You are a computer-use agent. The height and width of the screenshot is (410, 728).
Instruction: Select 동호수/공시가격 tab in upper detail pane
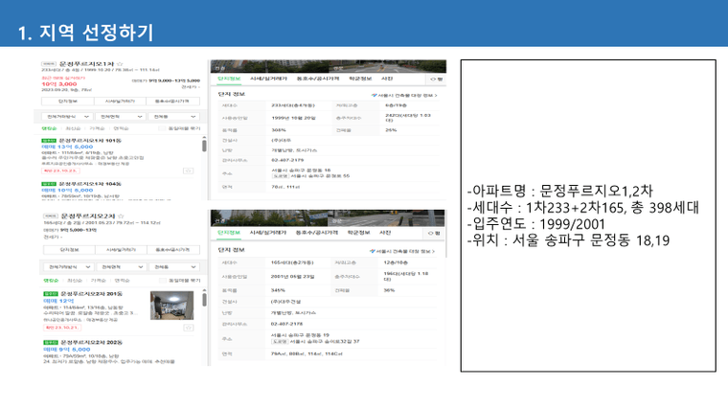(318, 79)
